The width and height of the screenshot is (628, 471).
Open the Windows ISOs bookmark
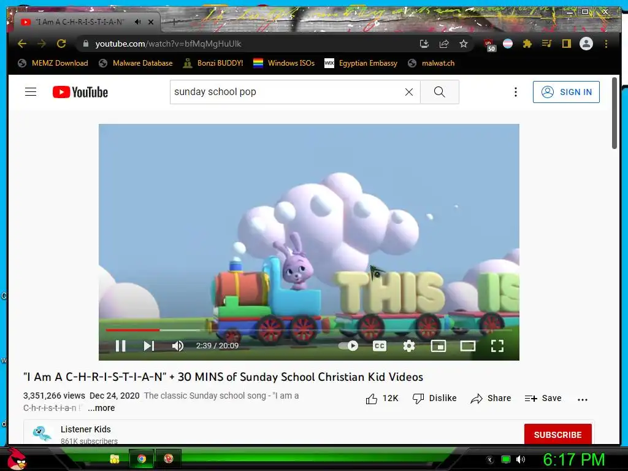click(284, 63)
